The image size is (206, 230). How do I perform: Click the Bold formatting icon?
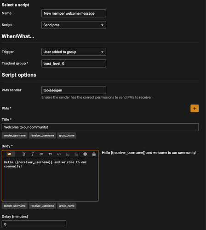(24, 154)
